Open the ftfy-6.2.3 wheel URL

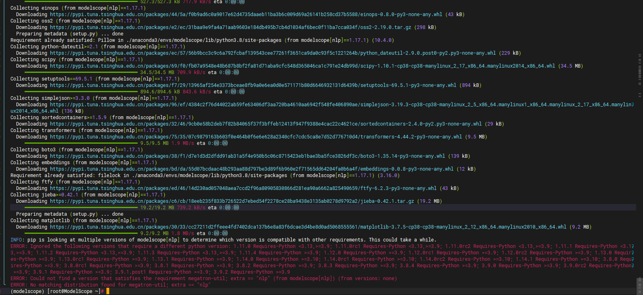pyautogui.click(x=243, y=188)
